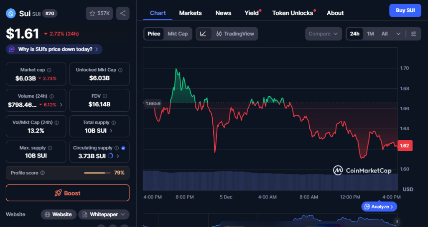The width and height of the screenshot is (428, 227).
Task: Click the Sui water-drop logo icon
Action: 11,13
